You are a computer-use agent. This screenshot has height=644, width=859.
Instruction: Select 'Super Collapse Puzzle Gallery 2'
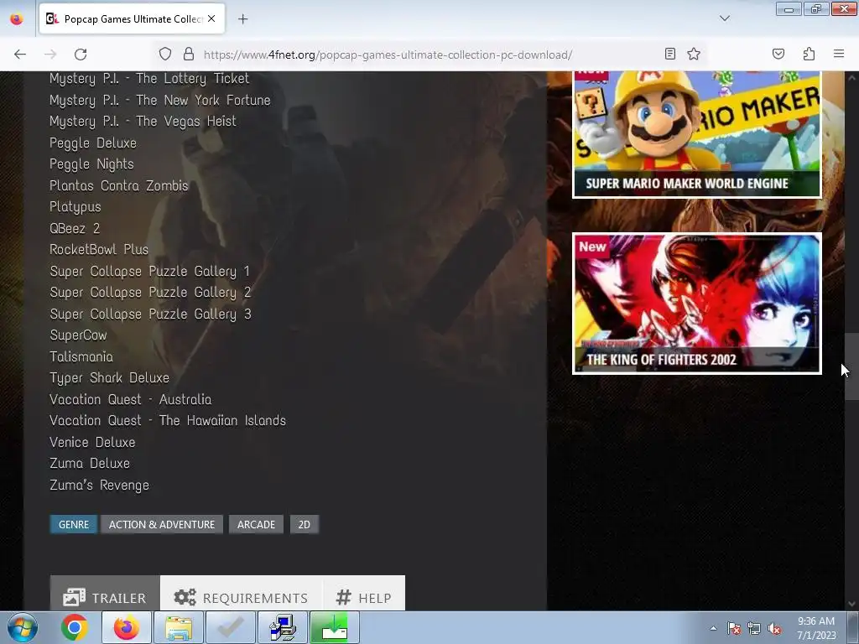coord(151,293)
